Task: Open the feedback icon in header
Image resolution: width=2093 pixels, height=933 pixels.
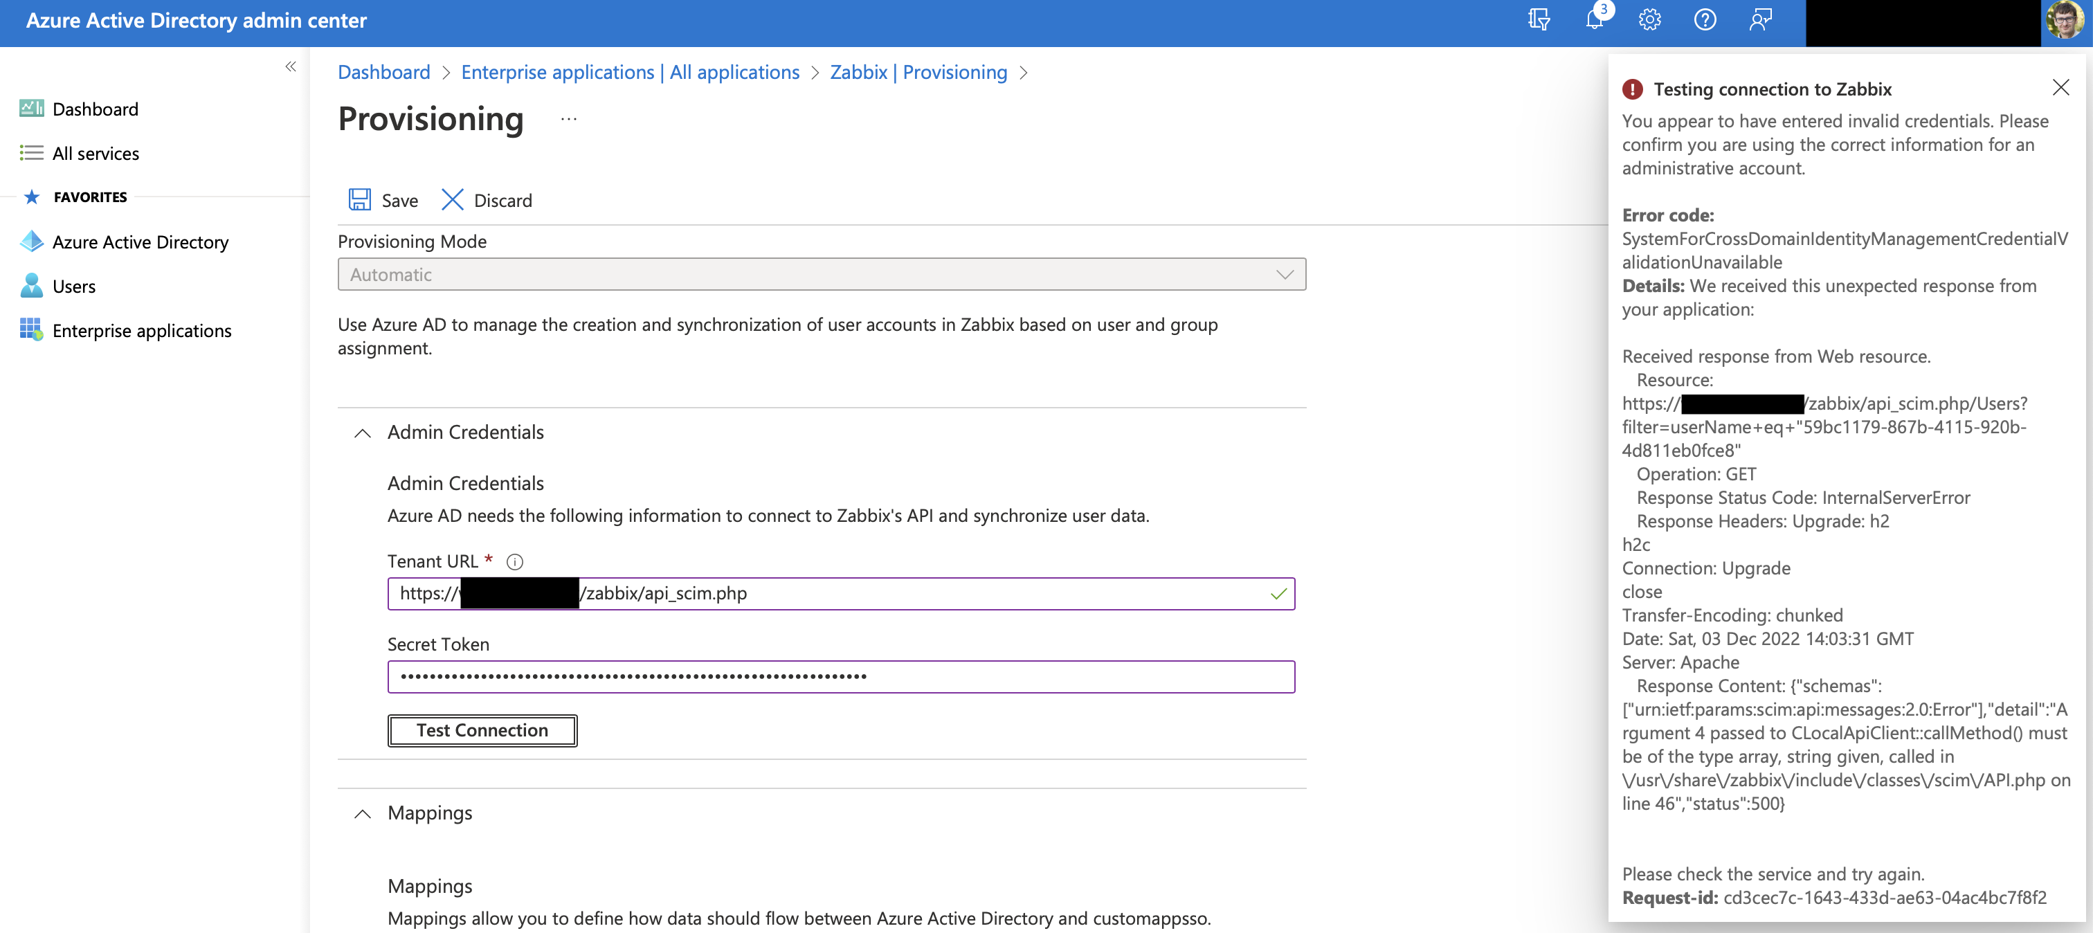Action: tap(1760, 19)
